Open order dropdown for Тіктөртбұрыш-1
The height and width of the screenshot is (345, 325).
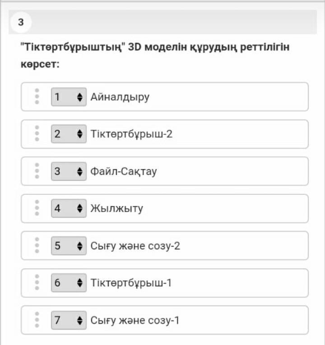[x=69, y=283]
